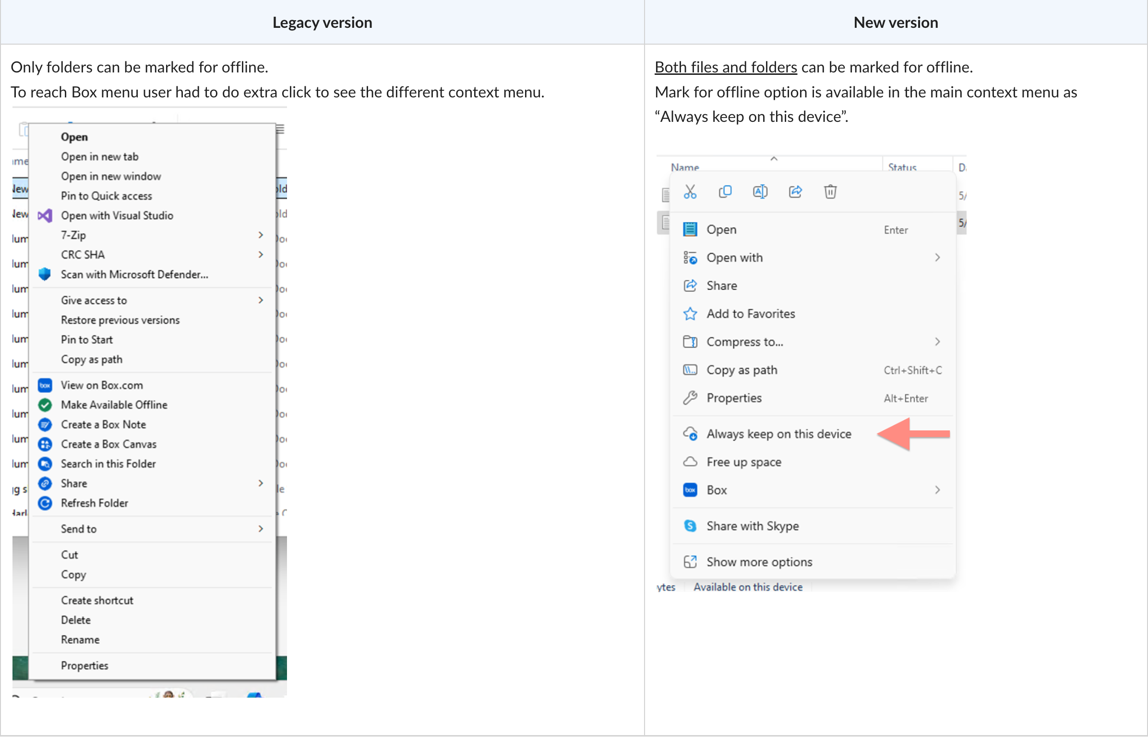Click the Create a Box Canvas icon
This screenshot has width=1148, height=737.
[45, 444]
